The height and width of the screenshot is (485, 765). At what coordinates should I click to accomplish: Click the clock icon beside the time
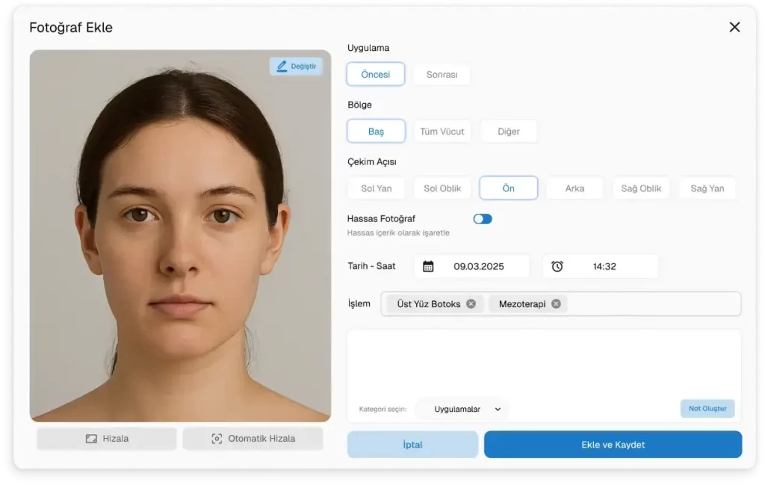point(557,266)
